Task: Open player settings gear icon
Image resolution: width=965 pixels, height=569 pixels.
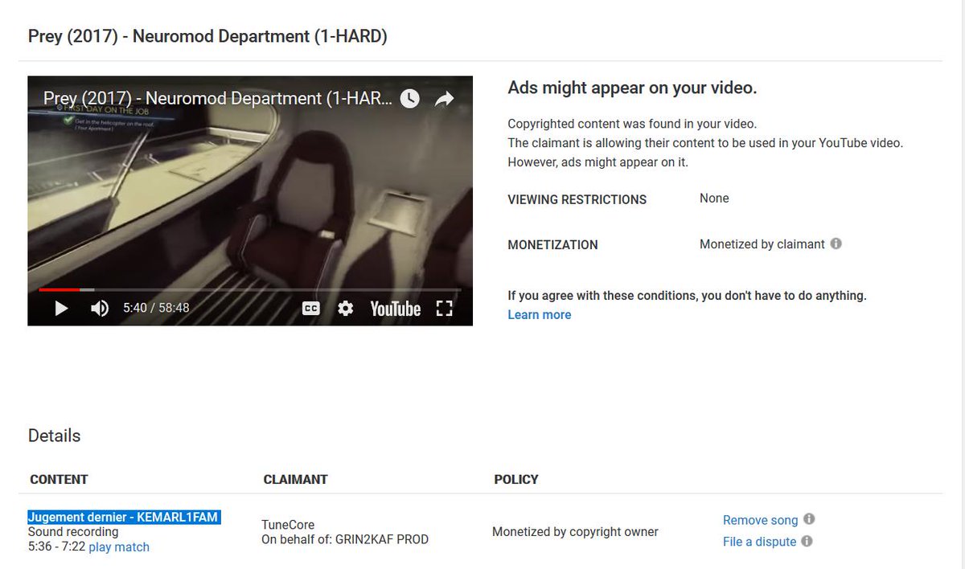Action: click(x=346, y=309)
